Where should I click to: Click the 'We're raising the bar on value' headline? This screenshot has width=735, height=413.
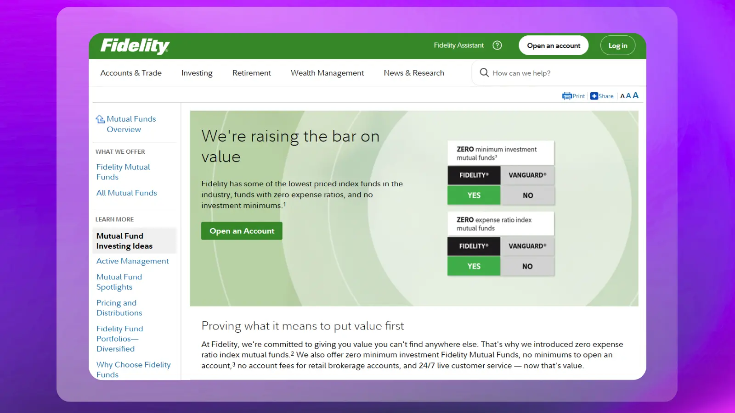tap(290, 146)
